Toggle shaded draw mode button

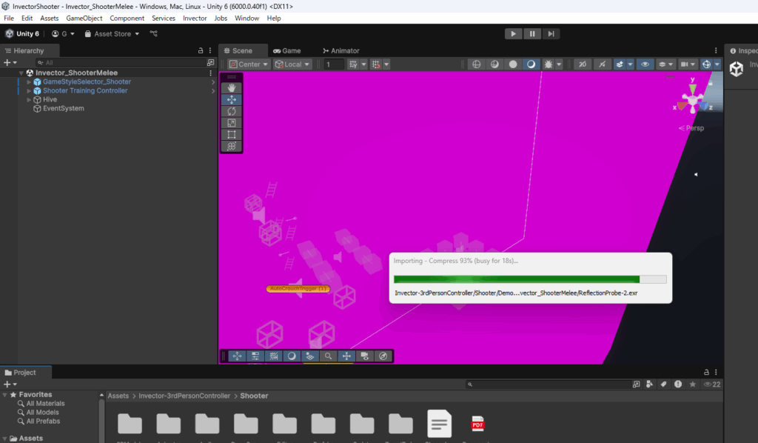tap(531, 64)
